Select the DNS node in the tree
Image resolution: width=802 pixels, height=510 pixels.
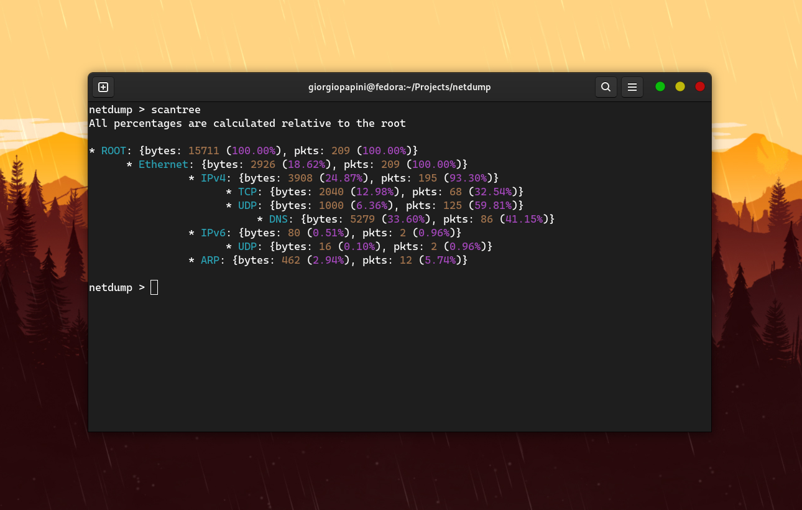click(x=278, y=219)
